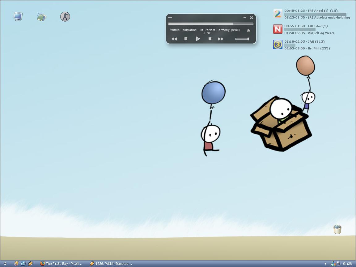Select program '00:55-01:50 - FBI Files (1)'
The height and width of the screenshot is (267, 356).
point(306,26)
